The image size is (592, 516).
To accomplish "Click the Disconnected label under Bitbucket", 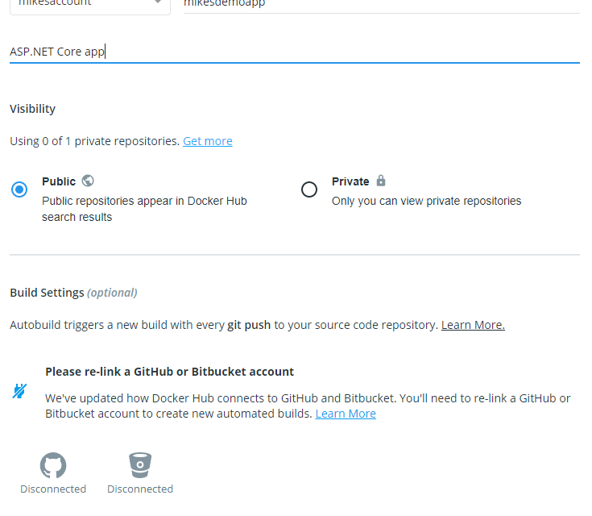I will [140, 489].
